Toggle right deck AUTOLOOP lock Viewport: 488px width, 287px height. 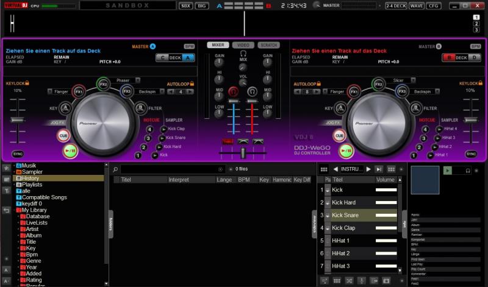(307, 84)
